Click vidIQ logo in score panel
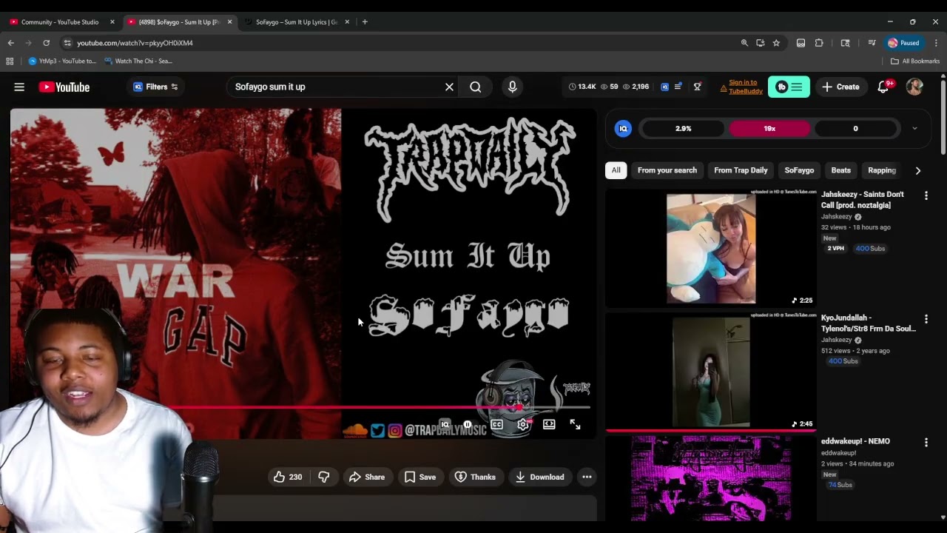 tap(623, 128)
